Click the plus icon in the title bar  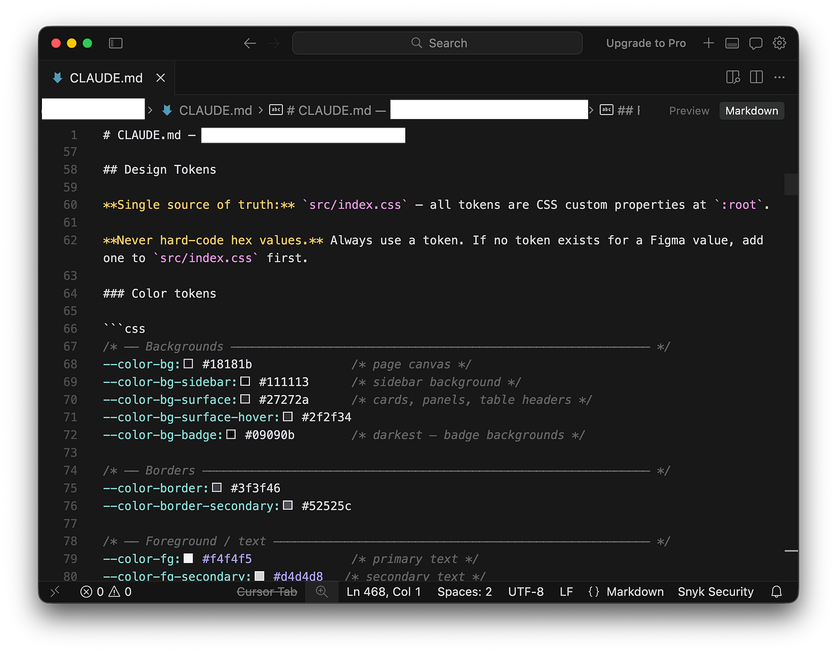708,43
